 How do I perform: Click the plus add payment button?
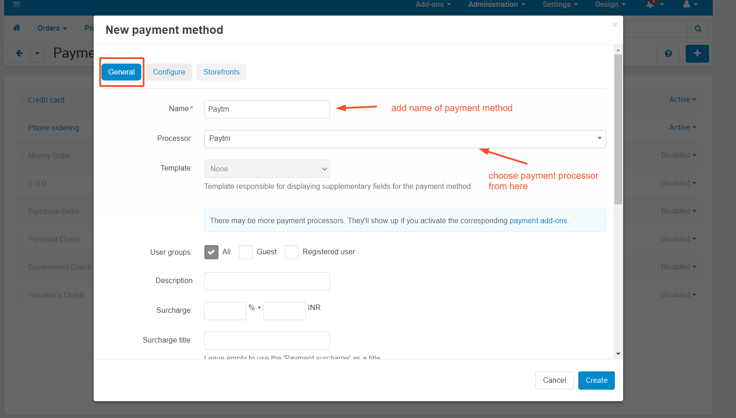697,54
